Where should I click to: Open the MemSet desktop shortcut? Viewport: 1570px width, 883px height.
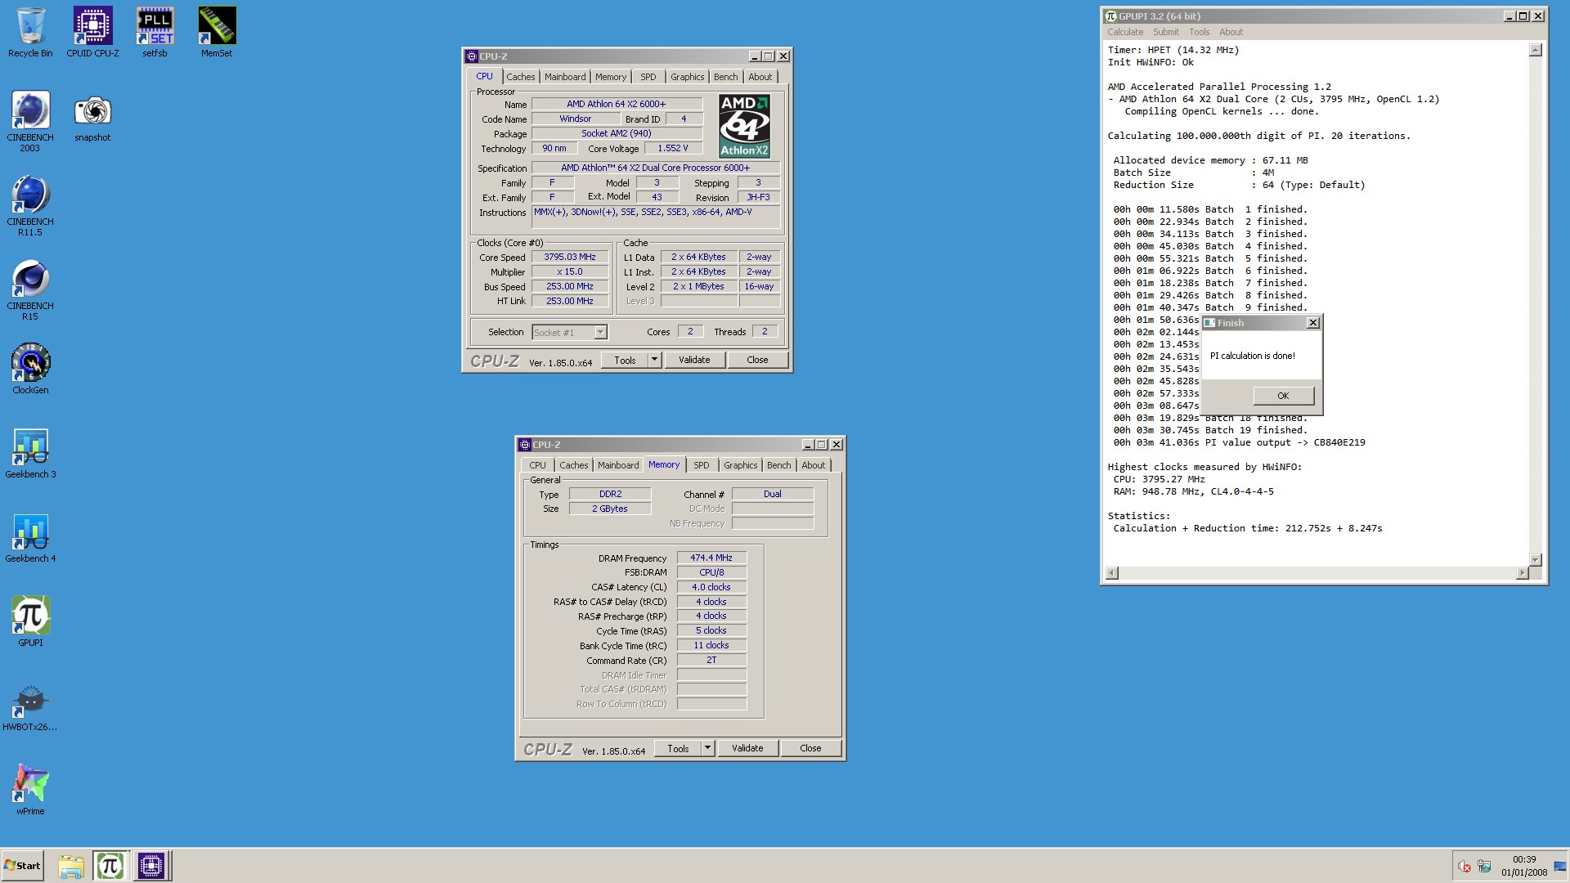(x=217, y=33)
